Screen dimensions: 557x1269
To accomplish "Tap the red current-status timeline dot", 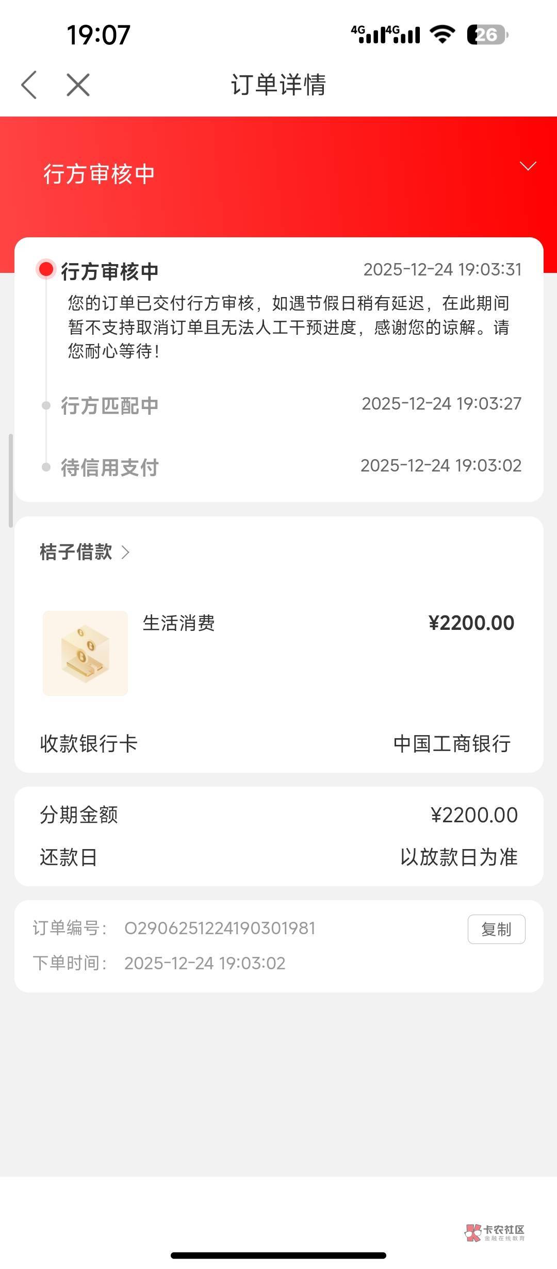I will coord(46,269).
